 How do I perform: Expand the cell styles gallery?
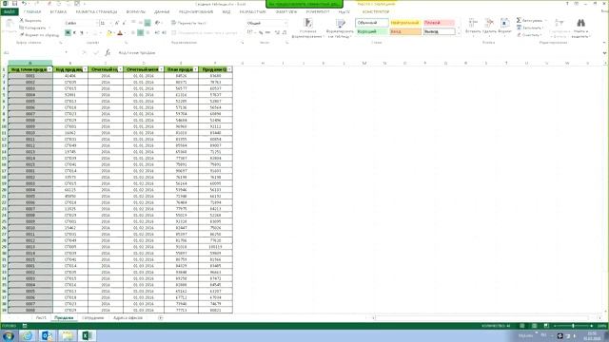[x=459, y=34]
